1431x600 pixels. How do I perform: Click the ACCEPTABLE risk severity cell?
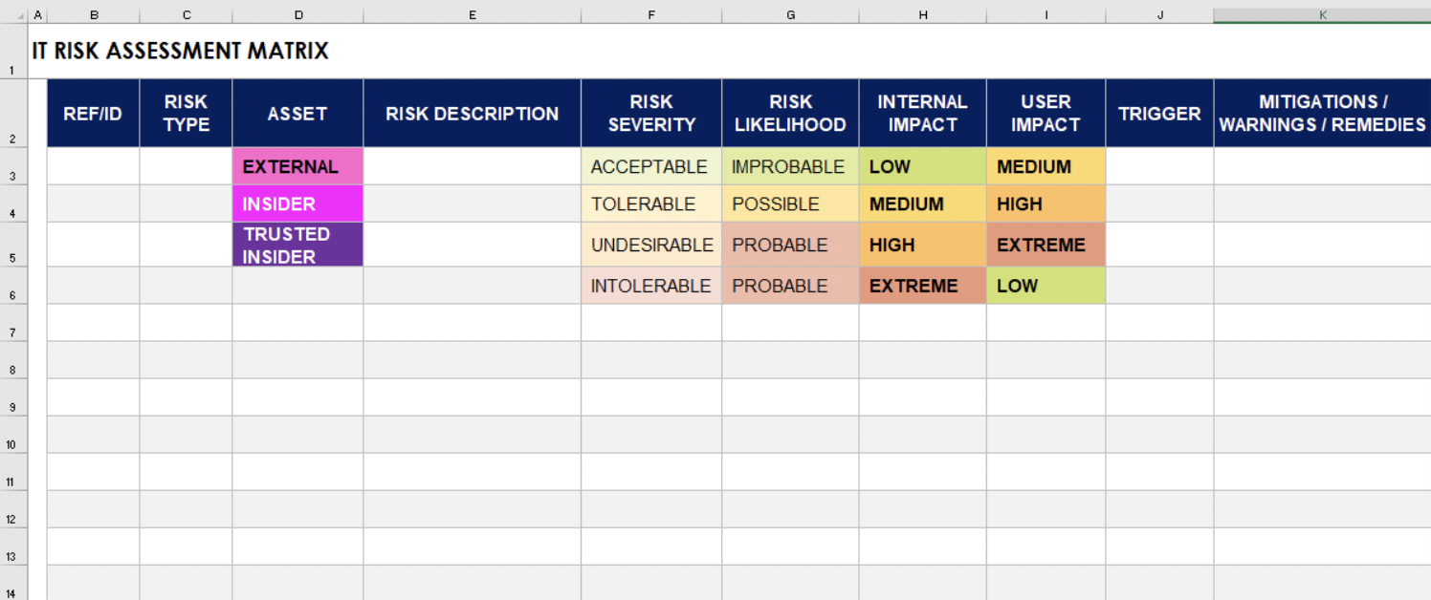[x=650, y=166]
